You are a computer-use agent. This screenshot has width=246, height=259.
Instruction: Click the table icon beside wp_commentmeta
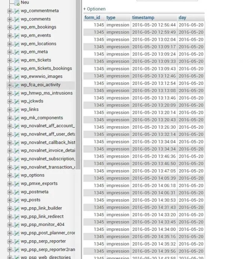16,11
